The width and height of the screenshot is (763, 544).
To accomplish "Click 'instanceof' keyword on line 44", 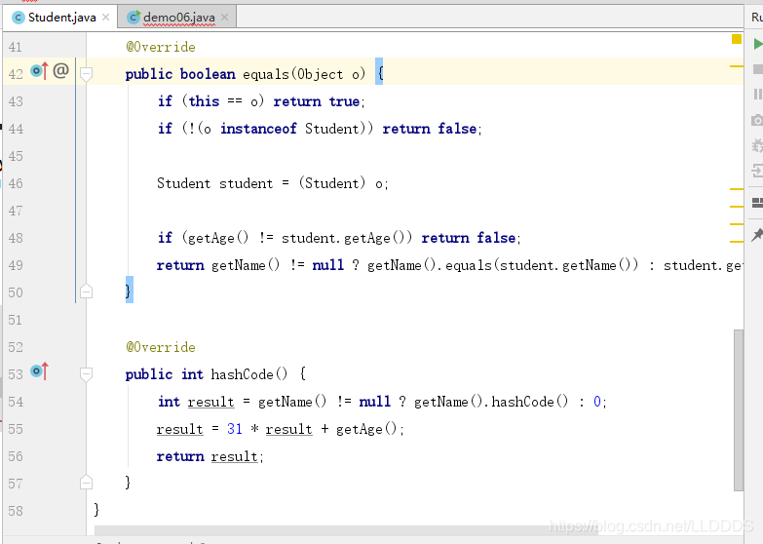I will (x=258, y=129).
